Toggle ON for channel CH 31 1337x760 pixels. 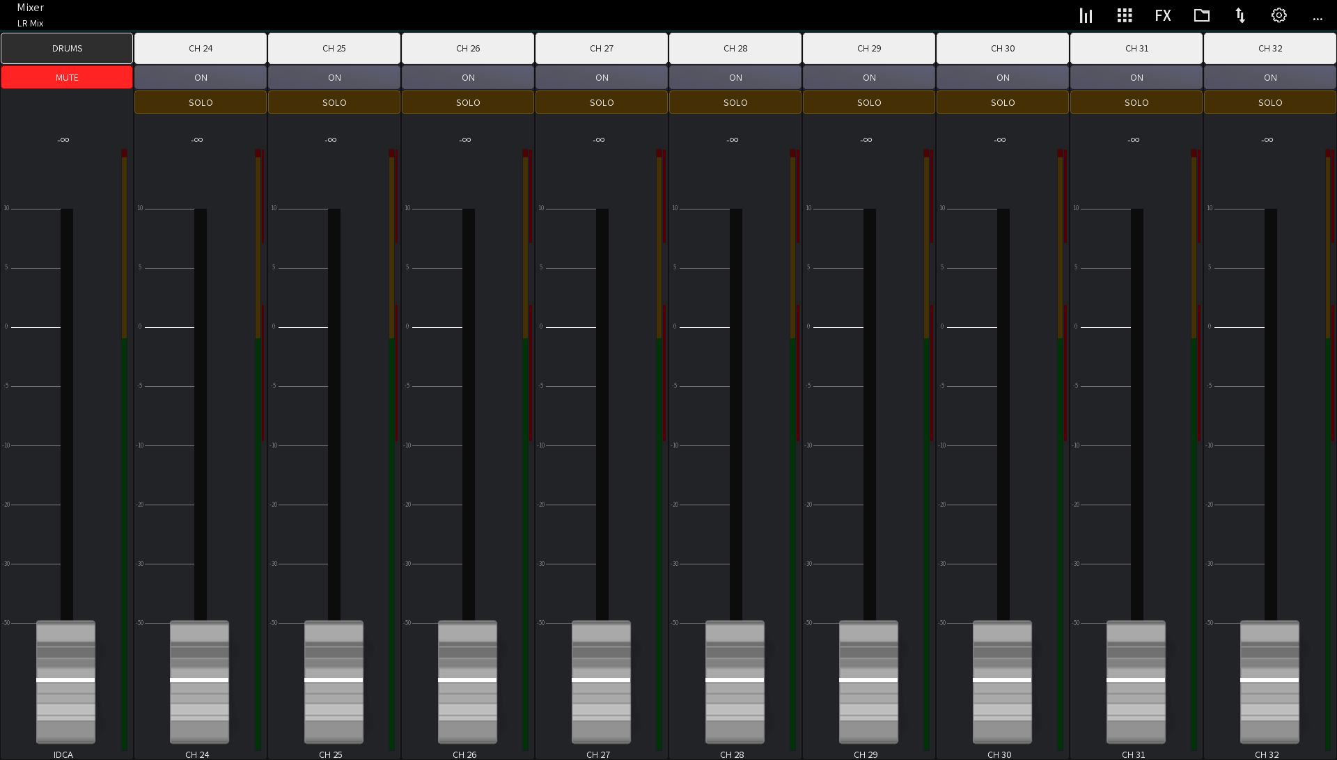pyautogui.click(x=1136, y=77)
